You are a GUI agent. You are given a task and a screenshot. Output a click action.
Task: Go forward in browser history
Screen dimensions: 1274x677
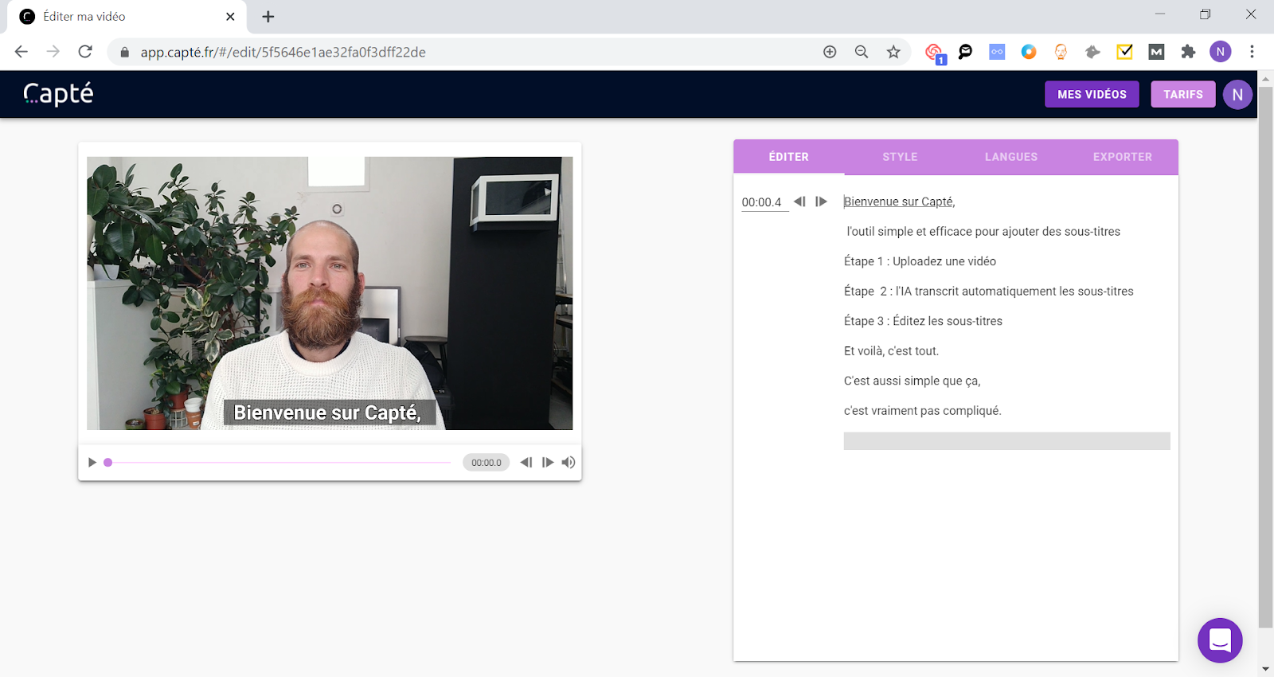[x=53, y=52]
